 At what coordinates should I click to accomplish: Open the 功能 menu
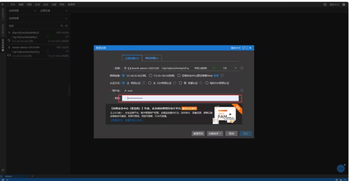(54, 4)
